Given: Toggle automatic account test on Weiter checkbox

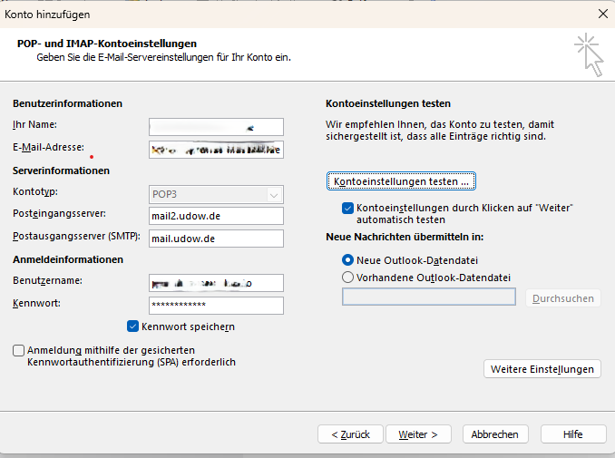Looking at the screenshot, I should point(347,208).
